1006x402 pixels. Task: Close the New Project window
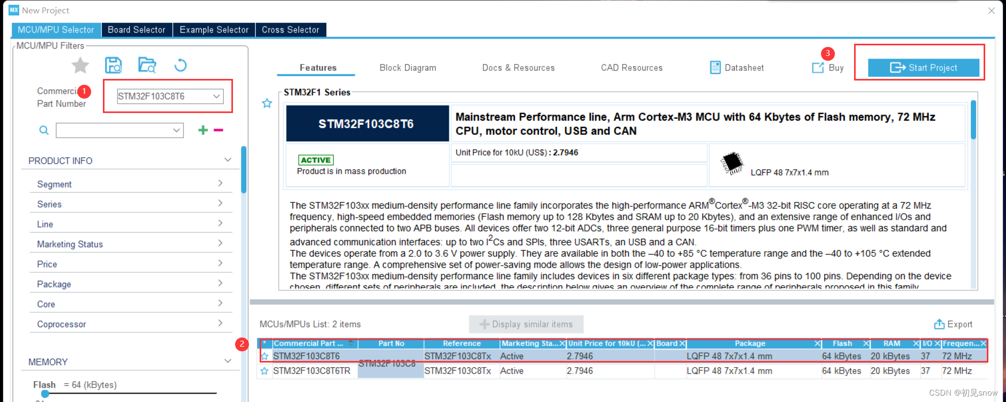pos(992,11)
